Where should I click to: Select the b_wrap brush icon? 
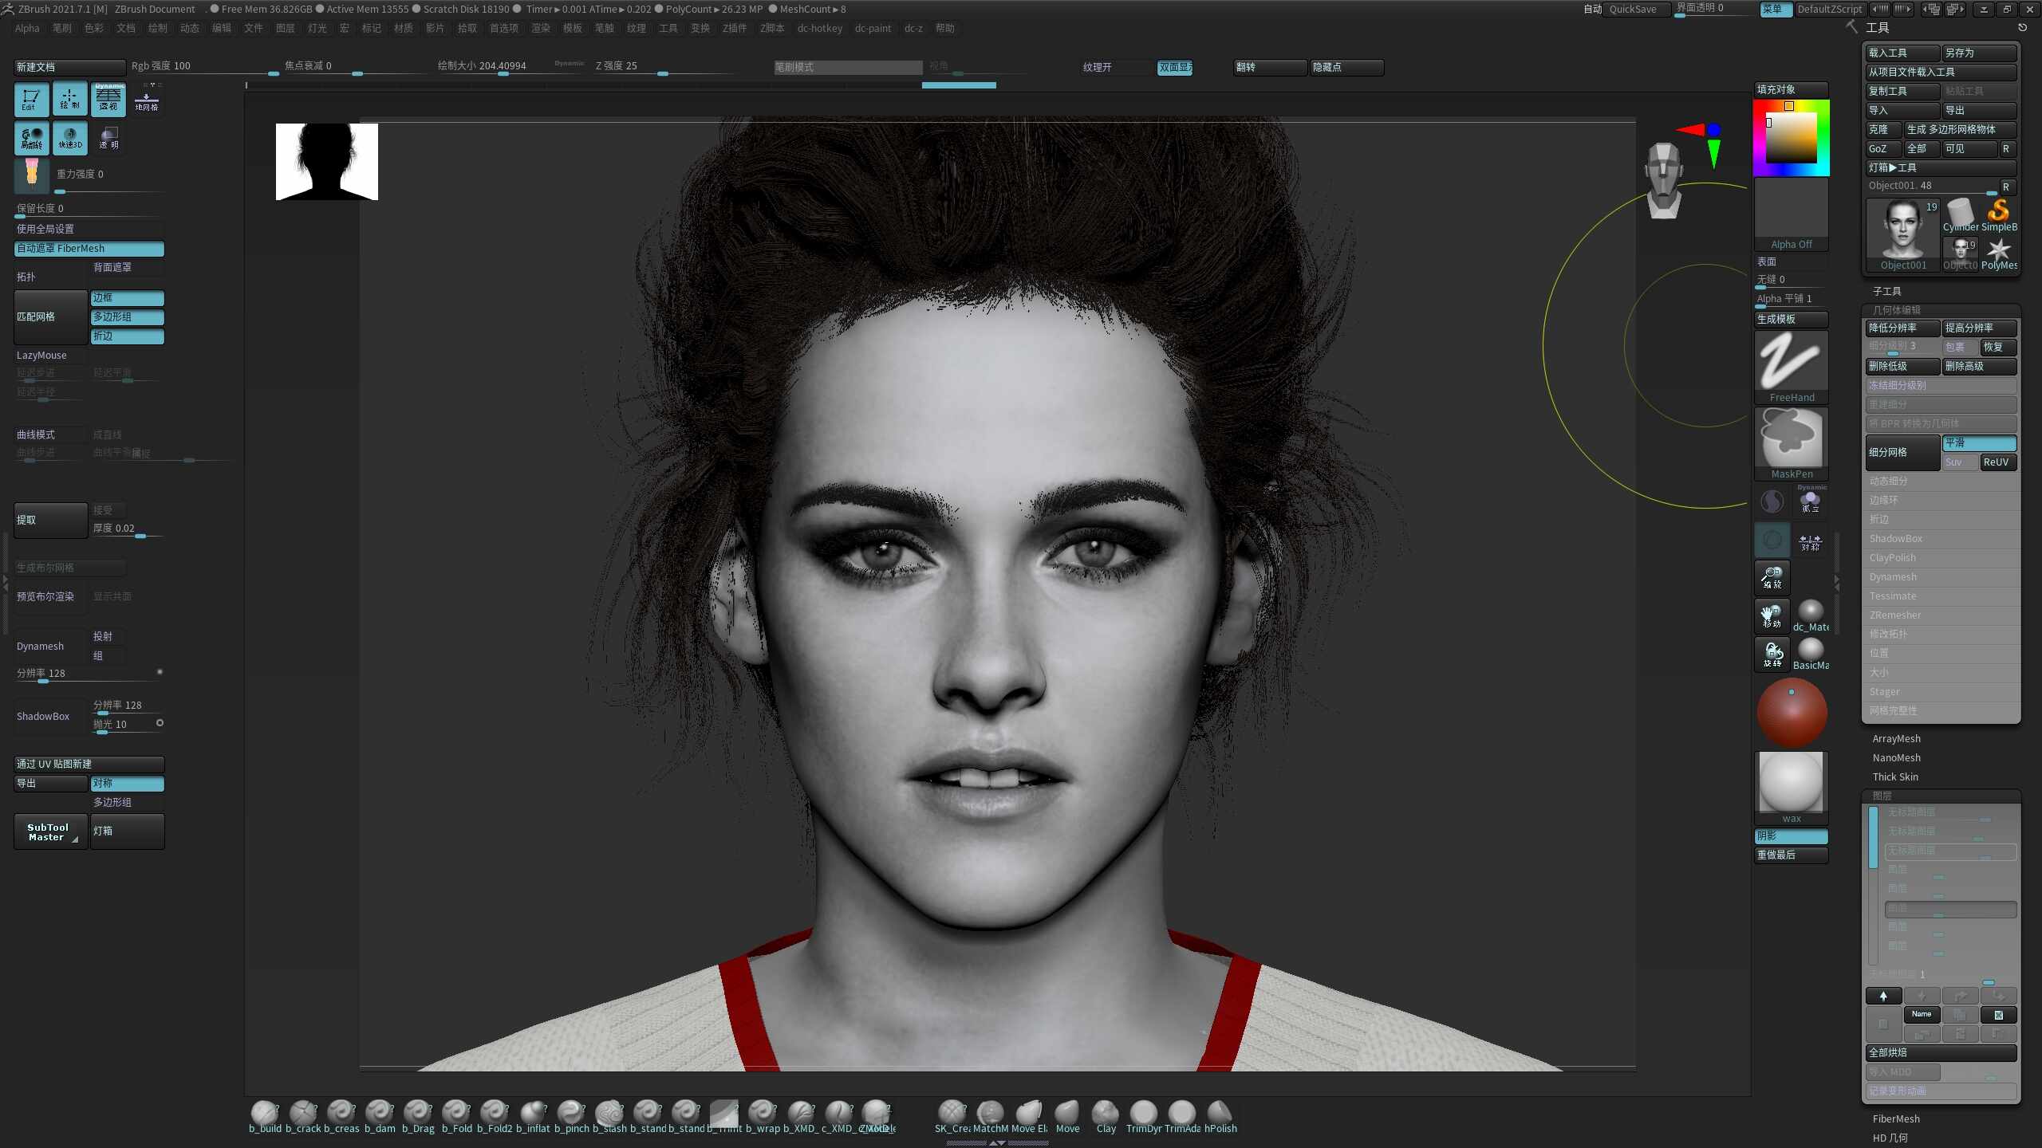[x=763, y=1116]
